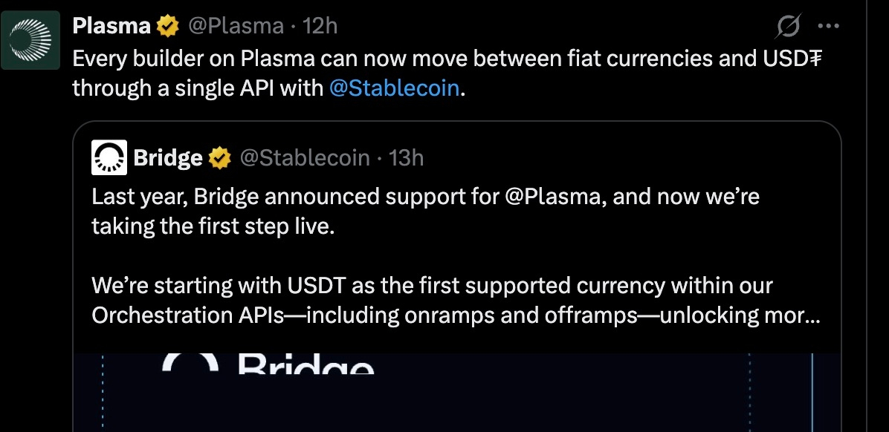Click the @Plasma handle in tweet header

tap(236, 27)
